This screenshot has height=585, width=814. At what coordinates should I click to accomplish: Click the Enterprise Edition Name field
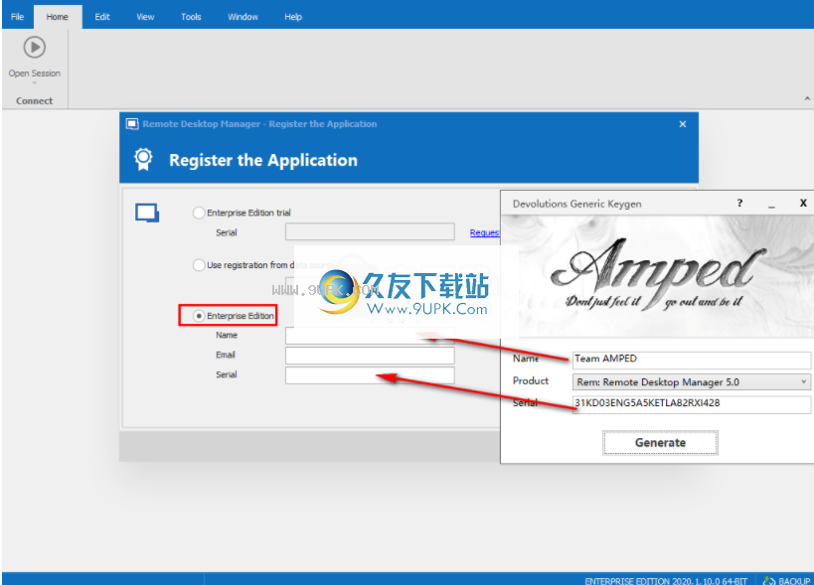(370, 336)
